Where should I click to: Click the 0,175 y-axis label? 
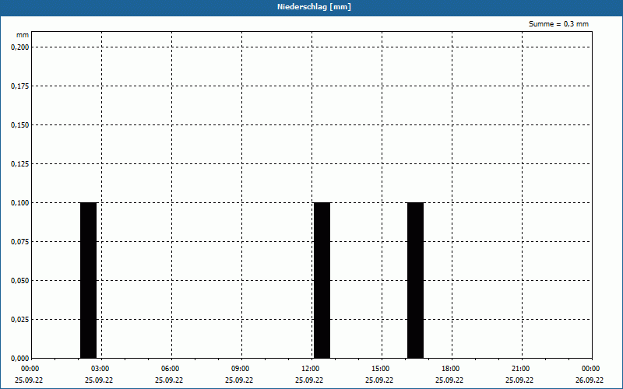[x=20, y=86]
